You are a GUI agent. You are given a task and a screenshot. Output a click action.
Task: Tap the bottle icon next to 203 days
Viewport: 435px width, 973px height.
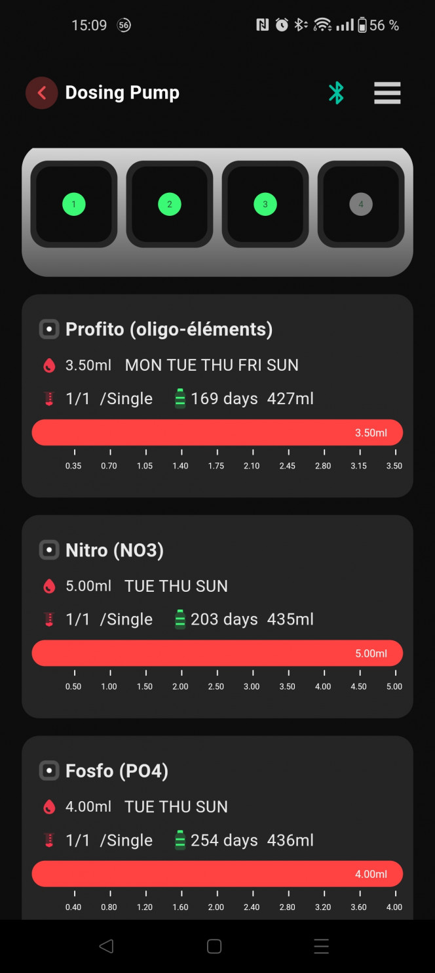[x=180, y=619]
